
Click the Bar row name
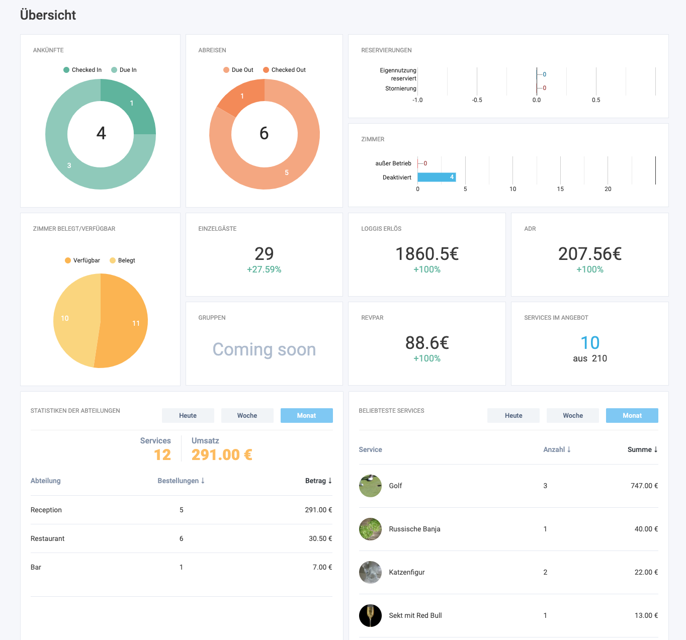36,567
